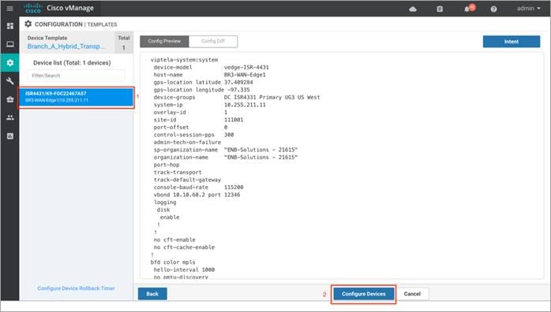Open the Tools wrench sidebar icon

coord(9,81)
